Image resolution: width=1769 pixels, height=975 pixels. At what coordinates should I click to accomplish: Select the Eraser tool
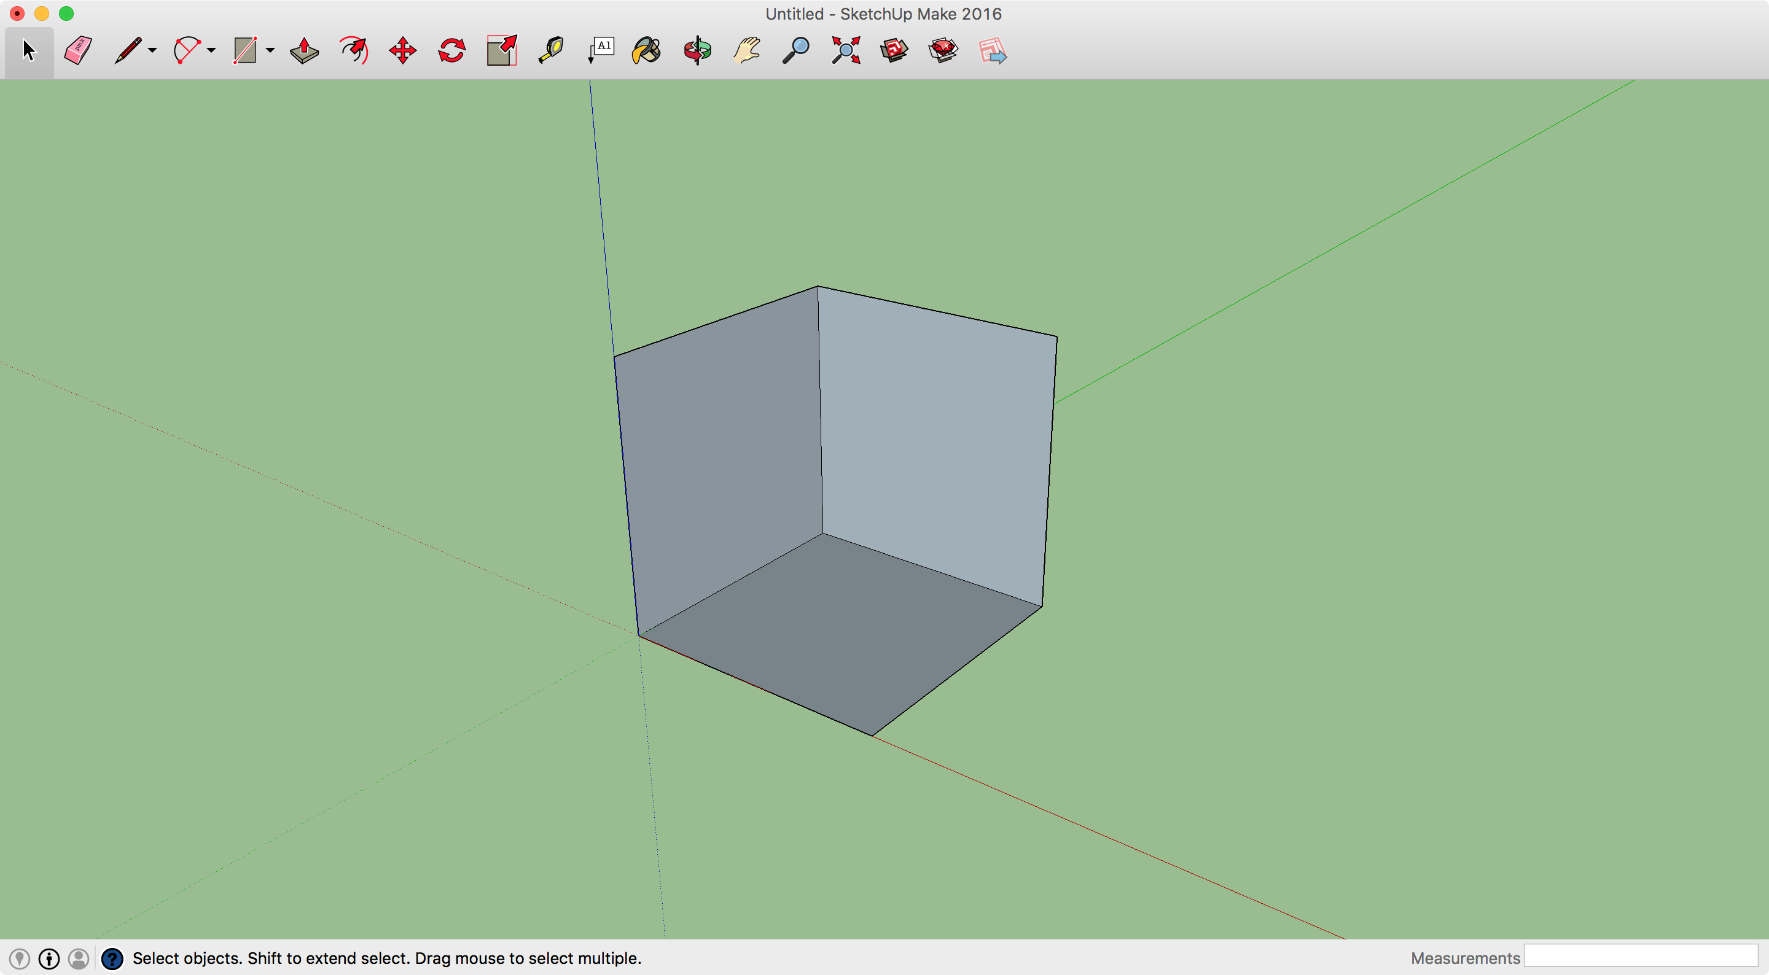click(78, 51)
